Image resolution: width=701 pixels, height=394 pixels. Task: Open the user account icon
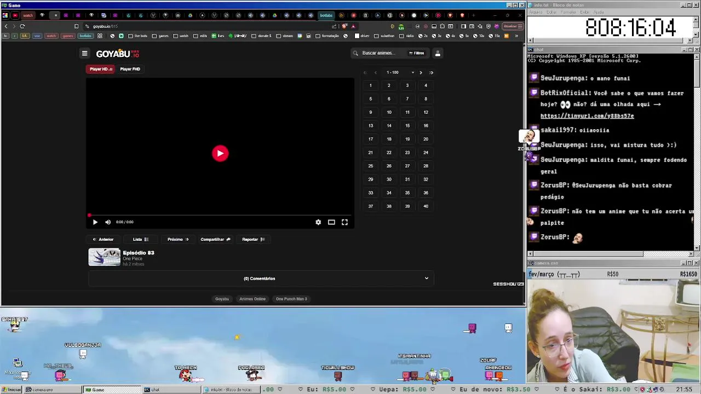(x=438, y=53)
